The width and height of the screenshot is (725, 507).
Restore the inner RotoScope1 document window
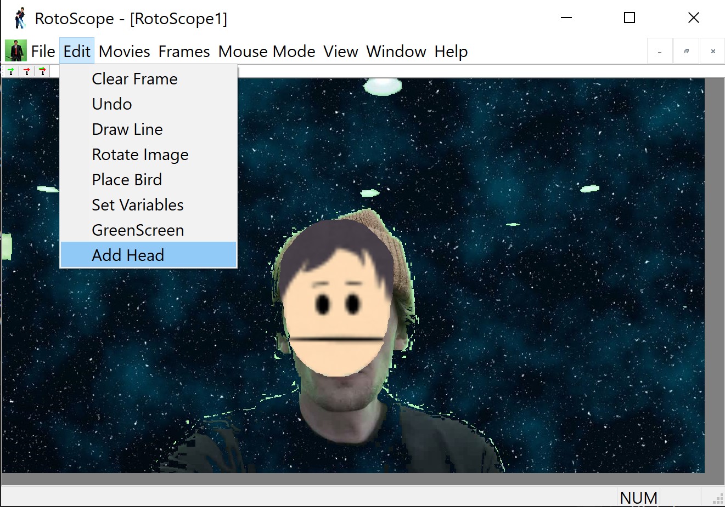686,52
